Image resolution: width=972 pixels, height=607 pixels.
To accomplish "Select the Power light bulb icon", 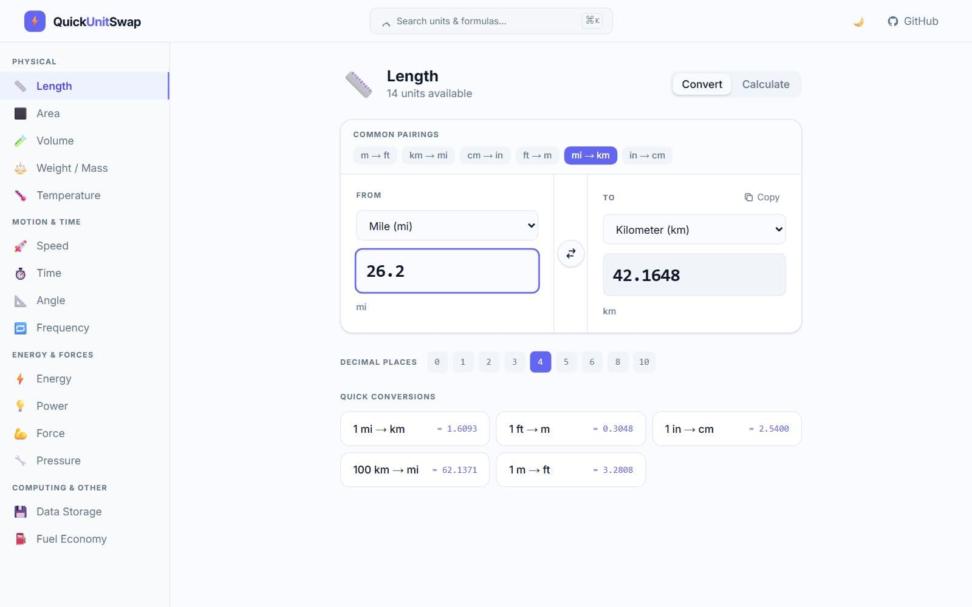I will [x=21, y=406].
